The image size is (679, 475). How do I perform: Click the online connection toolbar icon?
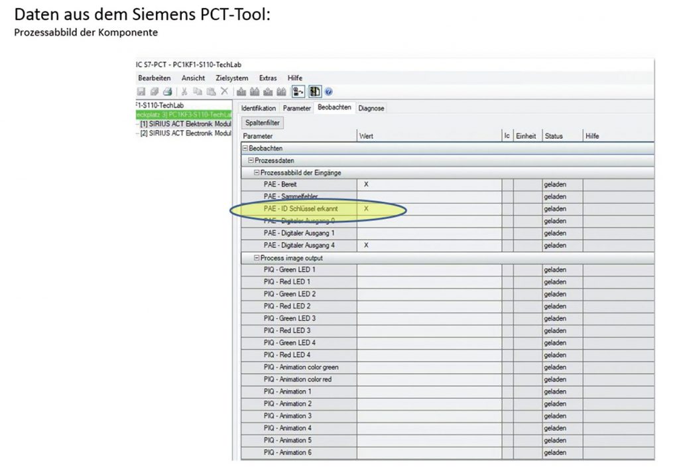click(299, 92)
